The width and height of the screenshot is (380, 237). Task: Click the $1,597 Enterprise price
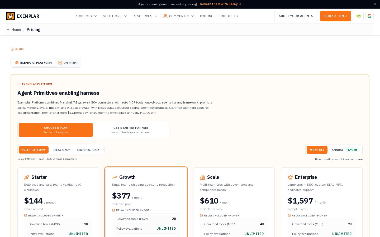(300, 201)
